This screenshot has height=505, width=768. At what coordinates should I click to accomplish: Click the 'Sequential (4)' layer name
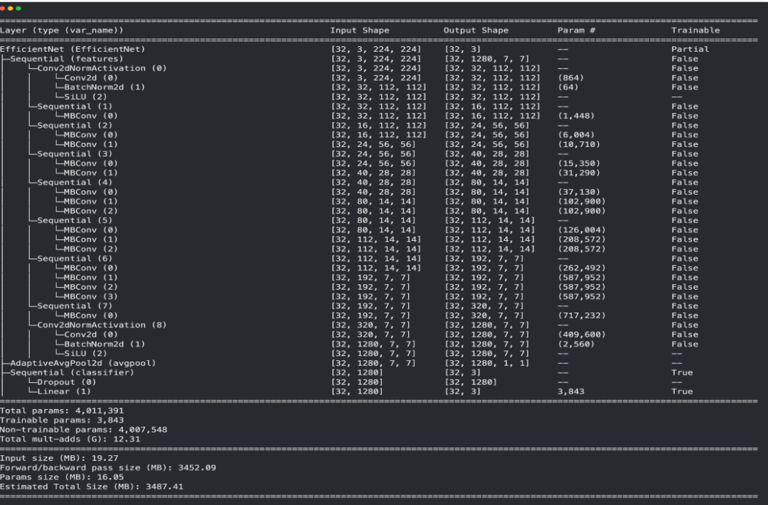[x=75, y=182]
